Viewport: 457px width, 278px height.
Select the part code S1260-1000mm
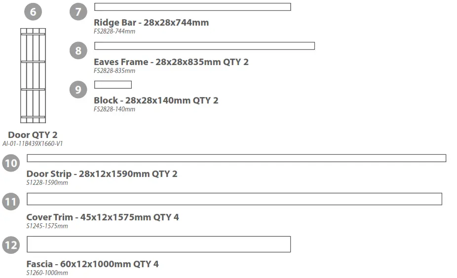[47, 273]
